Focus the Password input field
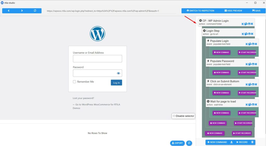Screen dimensions: 266x146 (97, 73)
